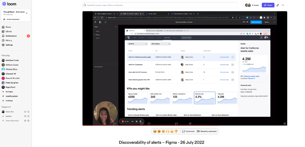Screen dimensions: 305x147
Task: Open the Loom logo home link
Action: click(9, 4)
